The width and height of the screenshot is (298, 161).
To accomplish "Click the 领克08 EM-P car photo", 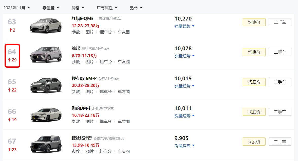I will click(46, 85).
